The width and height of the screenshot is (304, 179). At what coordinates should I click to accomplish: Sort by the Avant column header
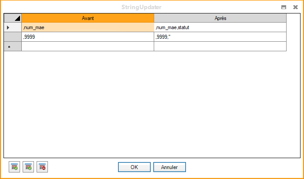(x=88, y=18)
